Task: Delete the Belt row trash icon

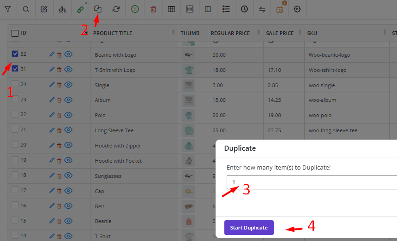Action: pos(59,206)
